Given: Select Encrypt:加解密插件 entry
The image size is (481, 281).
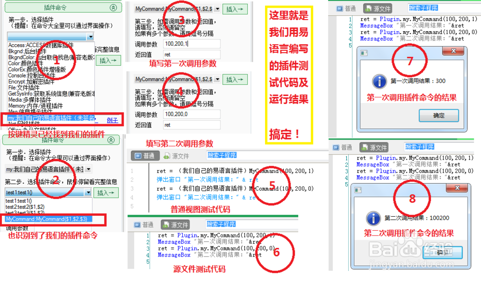Looking at the screenshot, I should pyautogui.click(x=31, y=82).
